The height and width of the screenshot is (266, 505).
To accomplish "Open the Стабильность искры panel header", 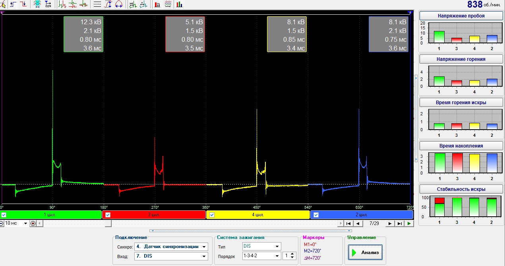I will 461,189.
